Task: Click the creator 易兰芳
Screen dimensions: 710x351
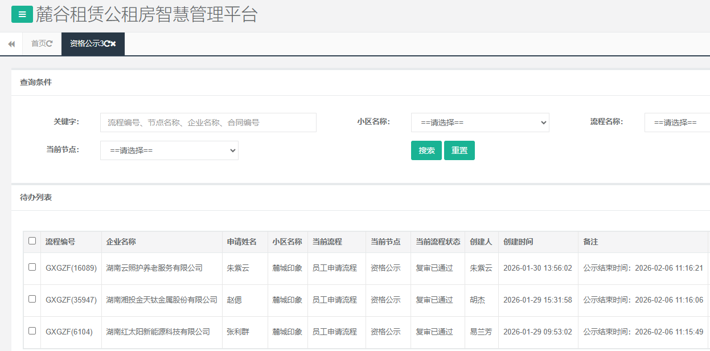Action: pos(481,332)
